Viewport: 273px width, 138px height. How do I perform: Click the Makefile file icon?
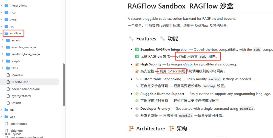click(8, 75)
